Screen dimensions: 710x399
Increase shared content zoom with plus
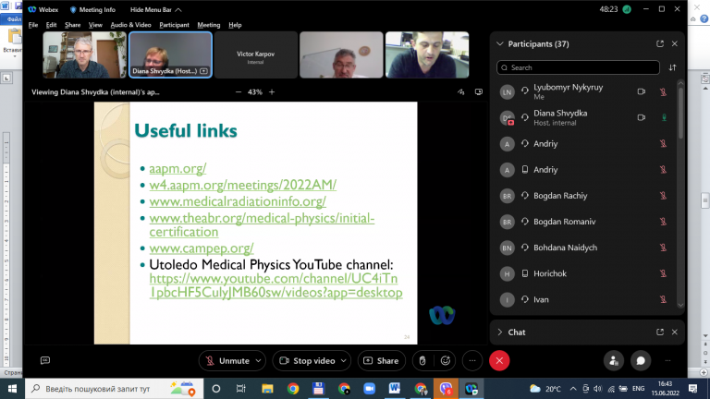click(272, 91)
